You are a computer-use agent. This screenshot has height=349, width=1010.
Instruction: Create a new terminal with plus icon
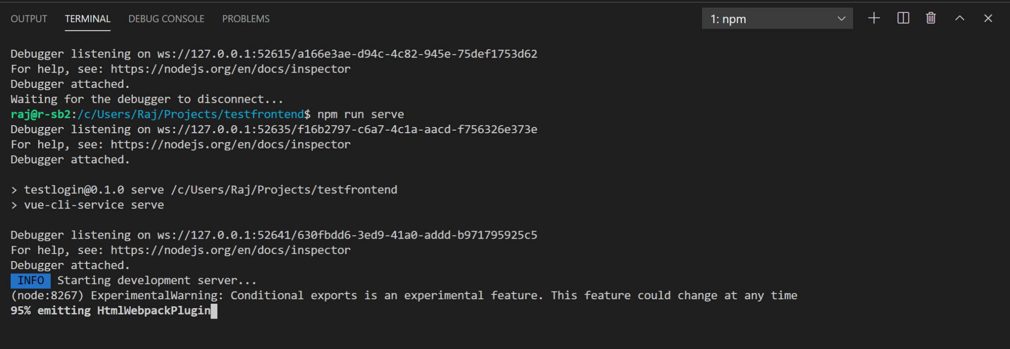(874, 18)
